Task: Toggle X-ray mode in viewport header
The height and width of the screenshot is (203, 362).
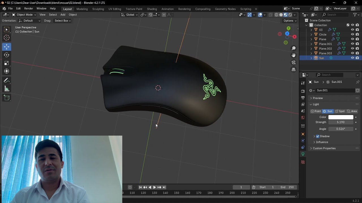Action: (x=270, y=15)
